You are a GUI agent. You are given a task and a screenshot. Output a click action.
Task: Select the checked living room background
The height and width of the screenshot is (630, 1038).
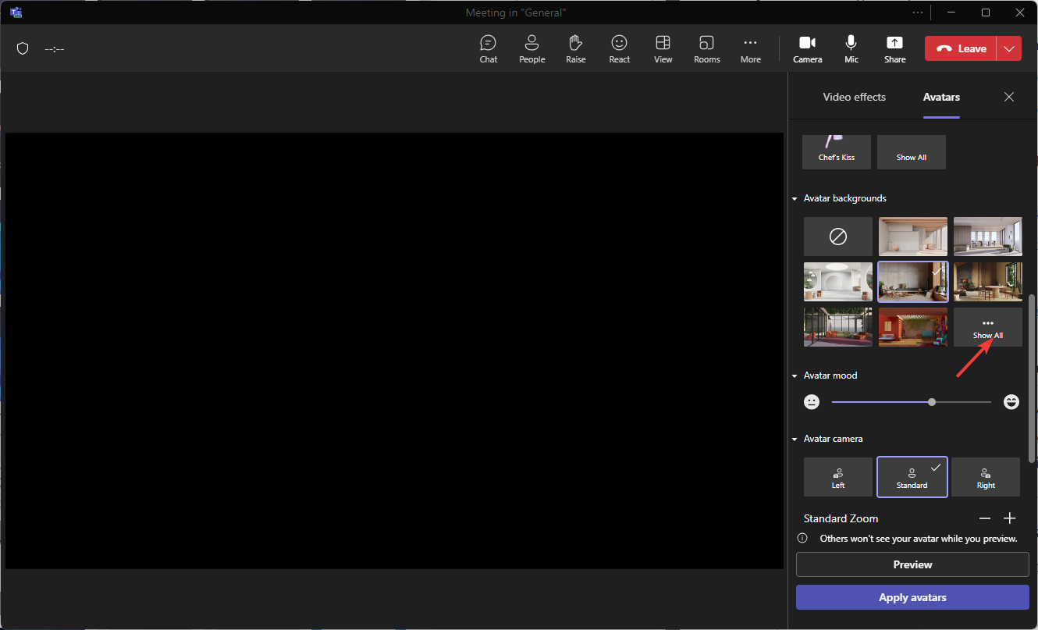(x=913, y=282)
